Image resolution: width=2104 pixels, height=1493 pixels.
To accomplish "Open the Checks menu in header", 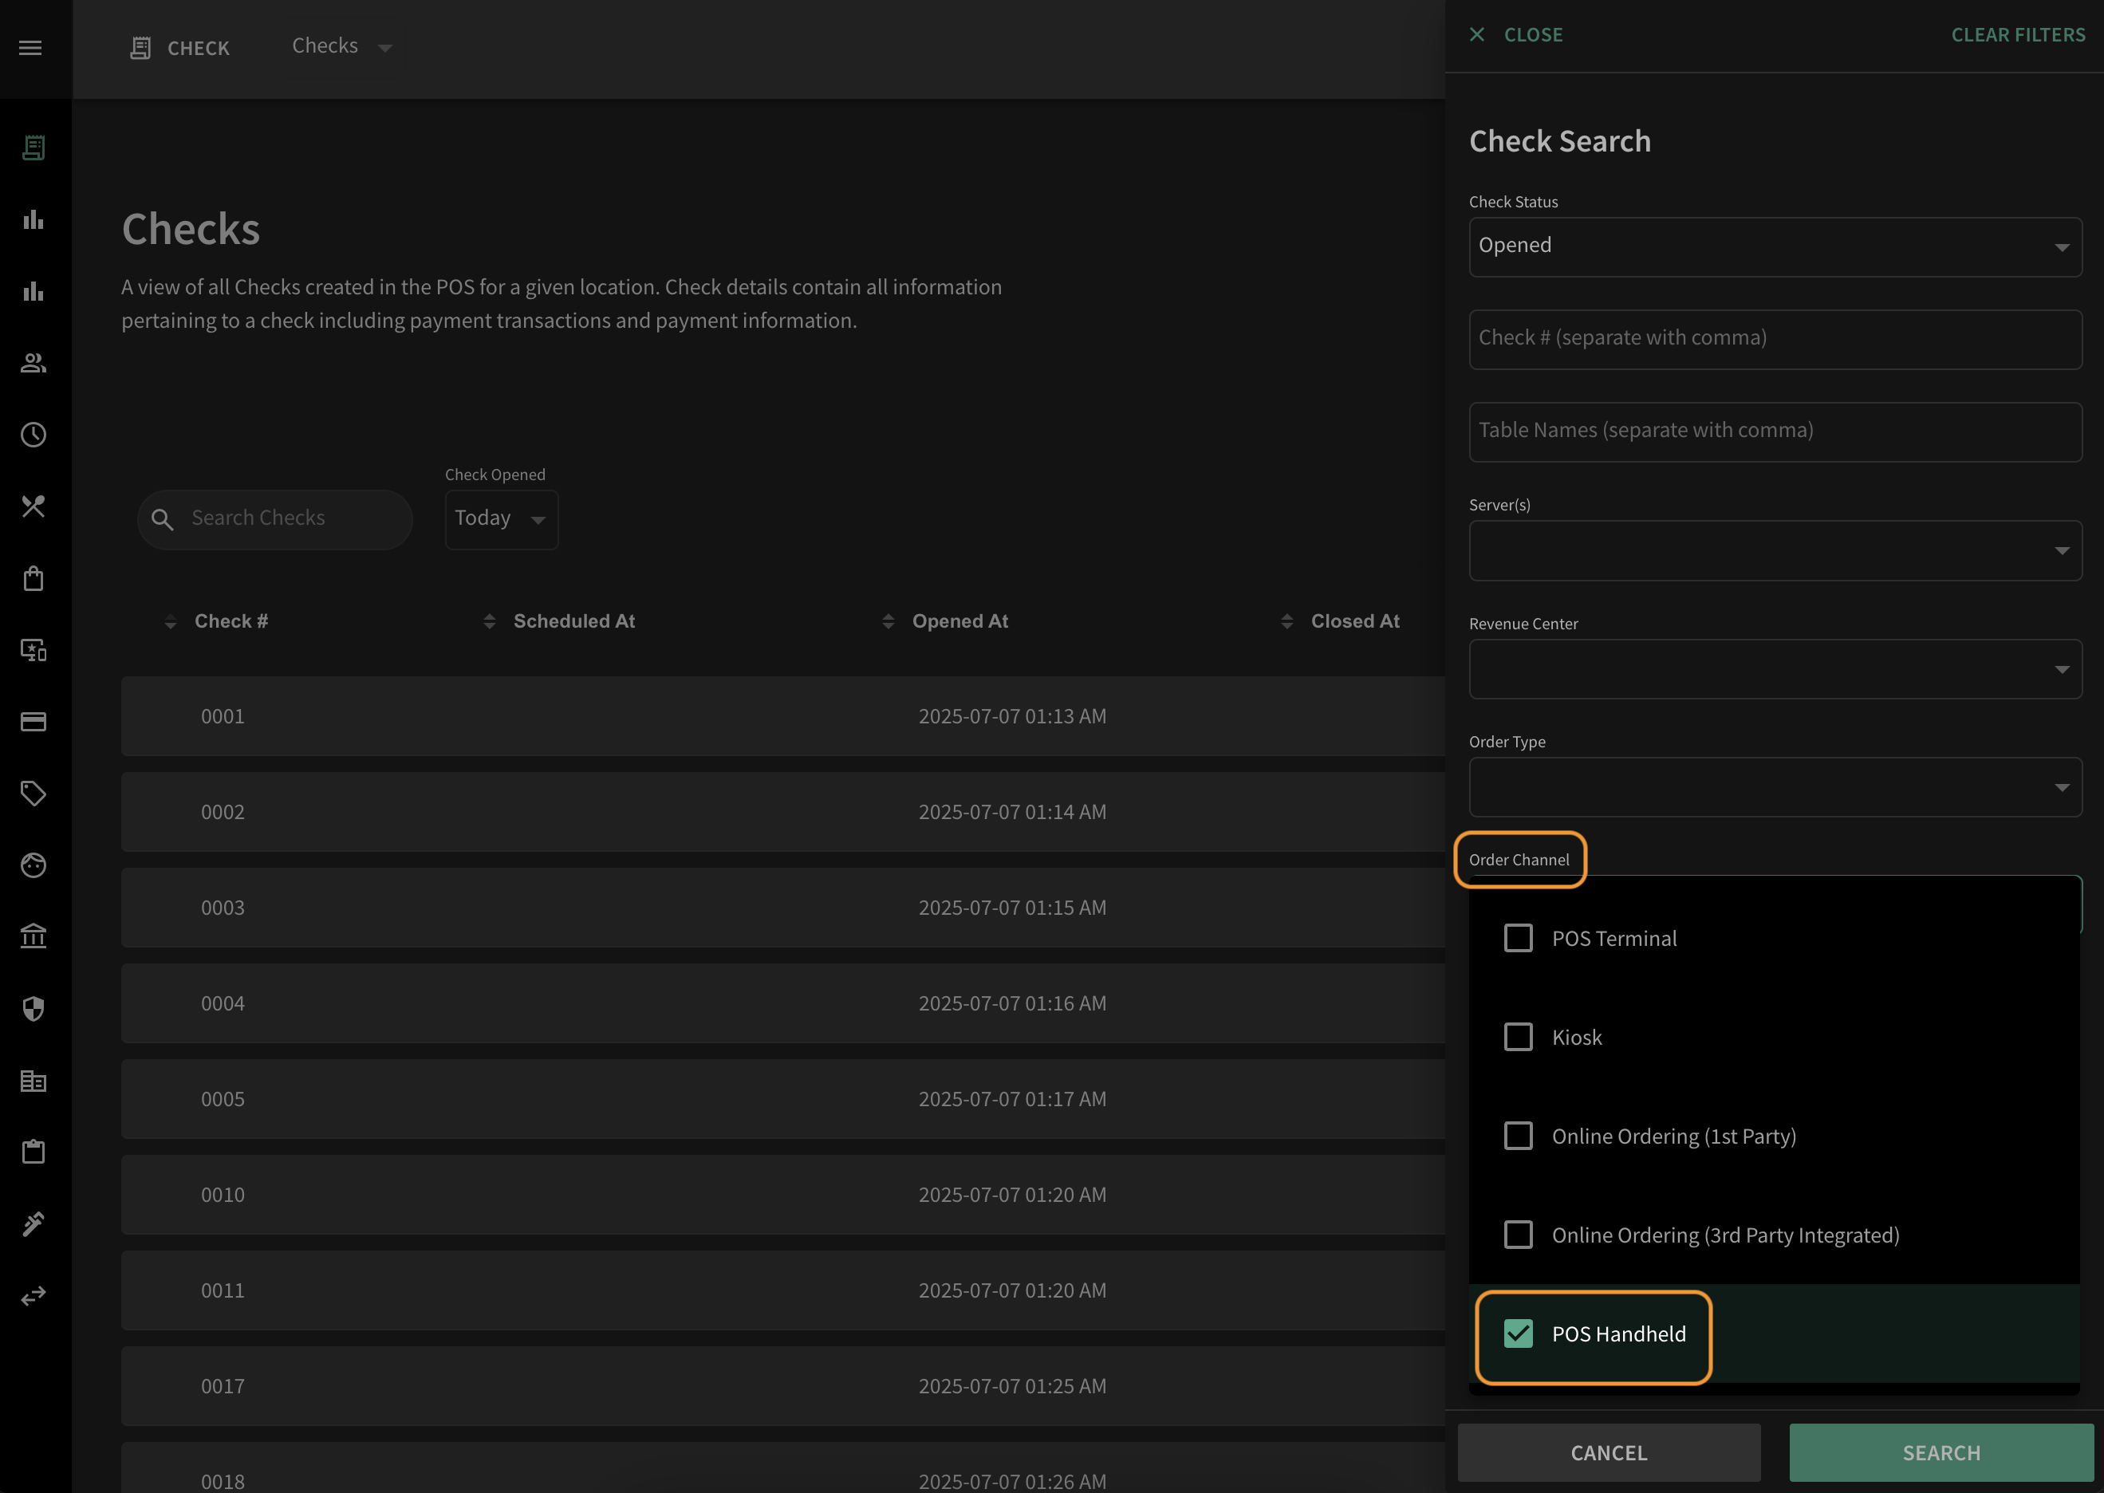I will pos(342,47).
